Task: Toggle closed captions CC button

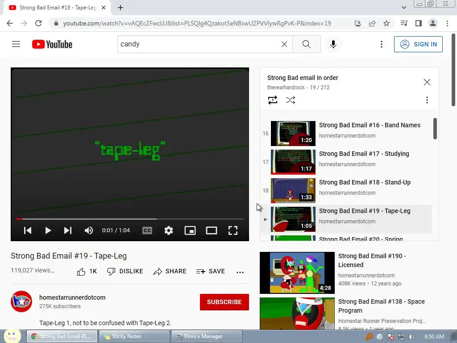Action: pos(147,230)
